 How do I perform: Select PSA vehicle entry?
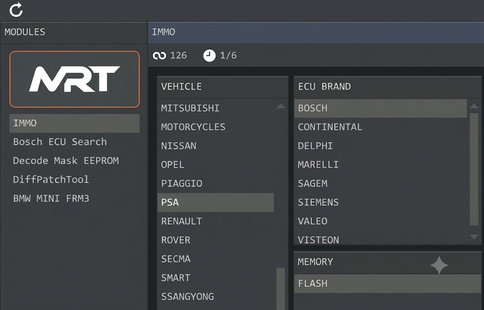pyautogui.click(x=216, y=202)
